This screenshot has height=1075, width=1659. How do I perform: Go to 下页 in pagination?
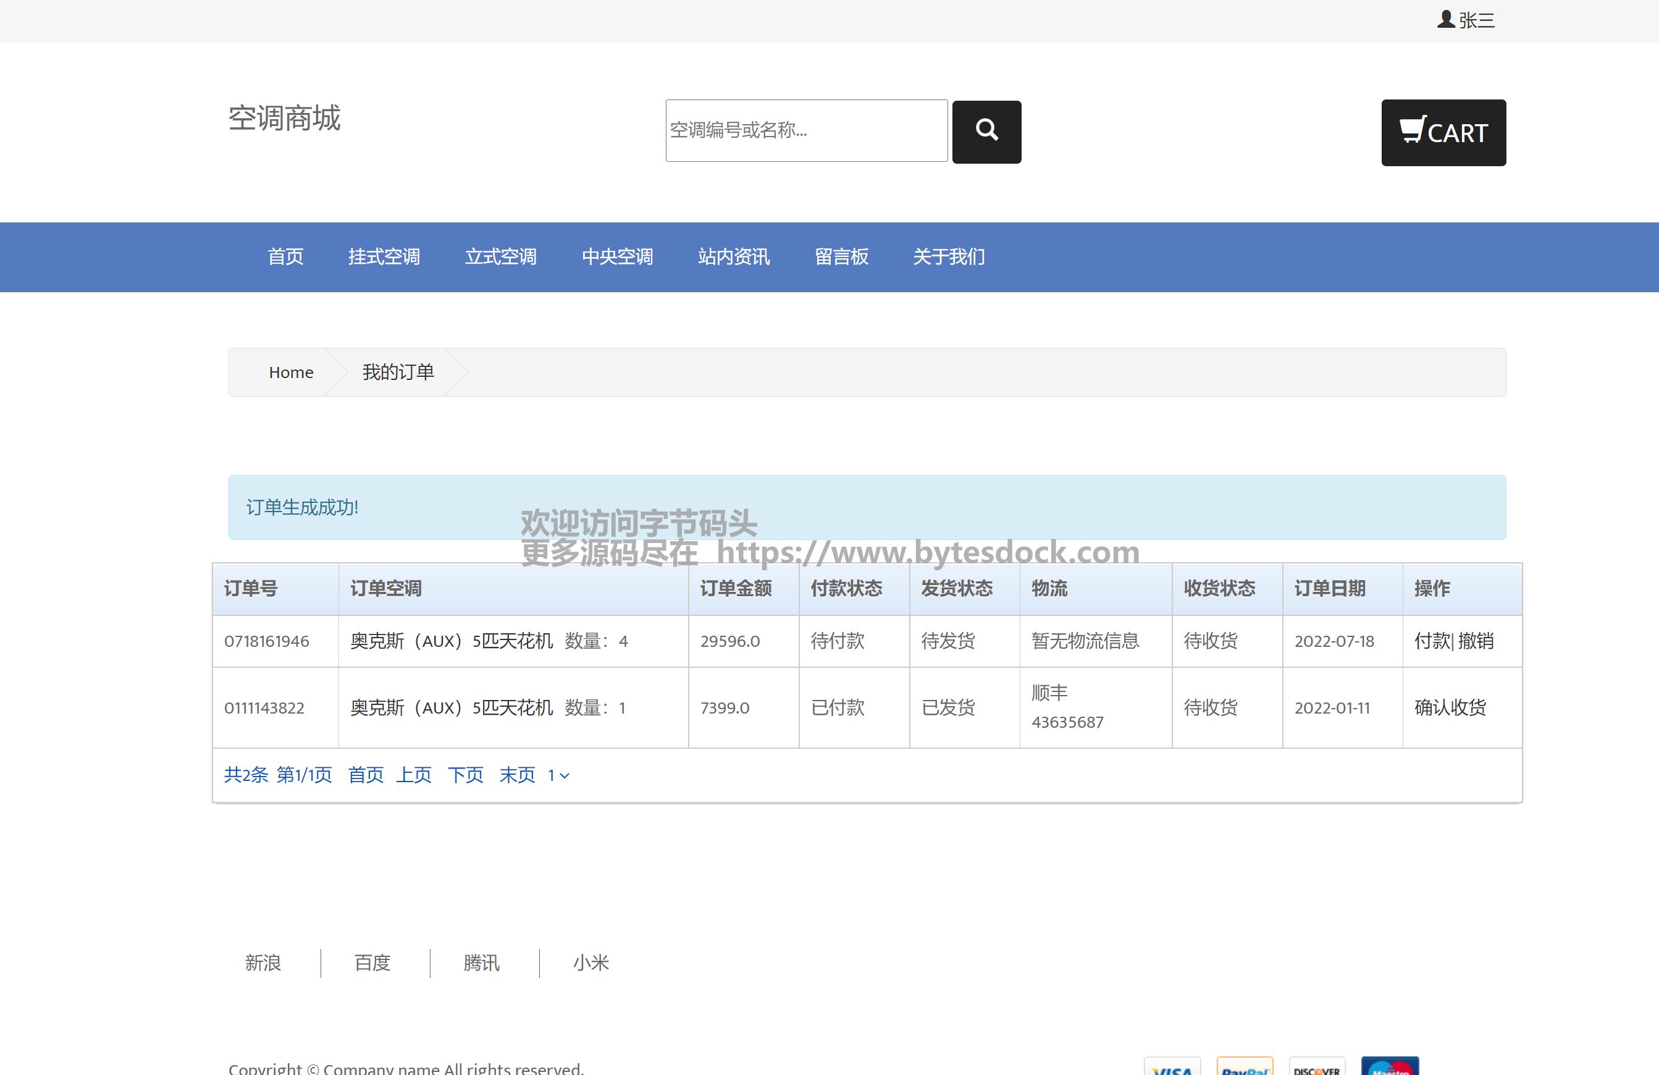pos(465,775)
